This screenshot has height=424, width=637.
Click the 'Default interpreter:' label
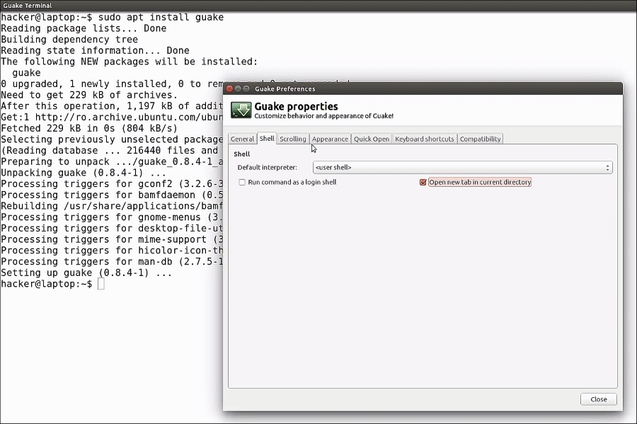click(x=268, y=167)
